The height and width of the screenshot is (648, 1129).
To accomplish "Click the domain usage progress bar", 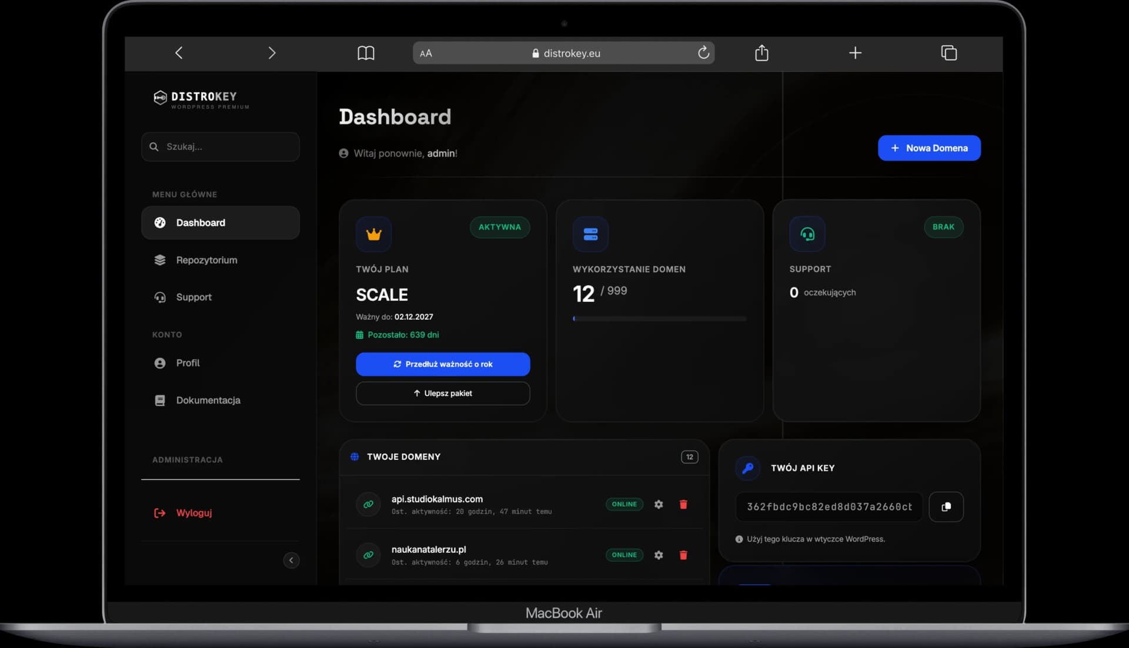I will click(659, 318).
